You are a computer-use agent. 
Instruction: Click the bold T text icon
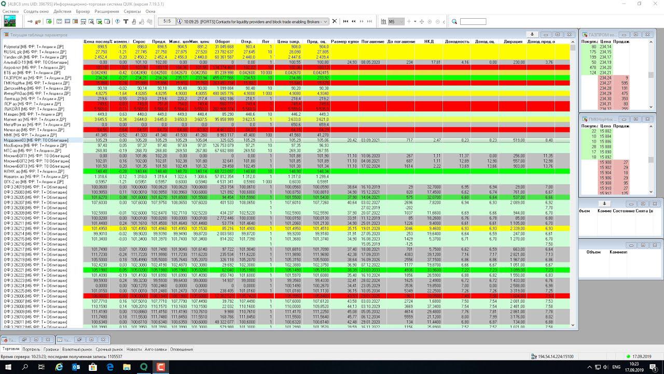point(126,21)
